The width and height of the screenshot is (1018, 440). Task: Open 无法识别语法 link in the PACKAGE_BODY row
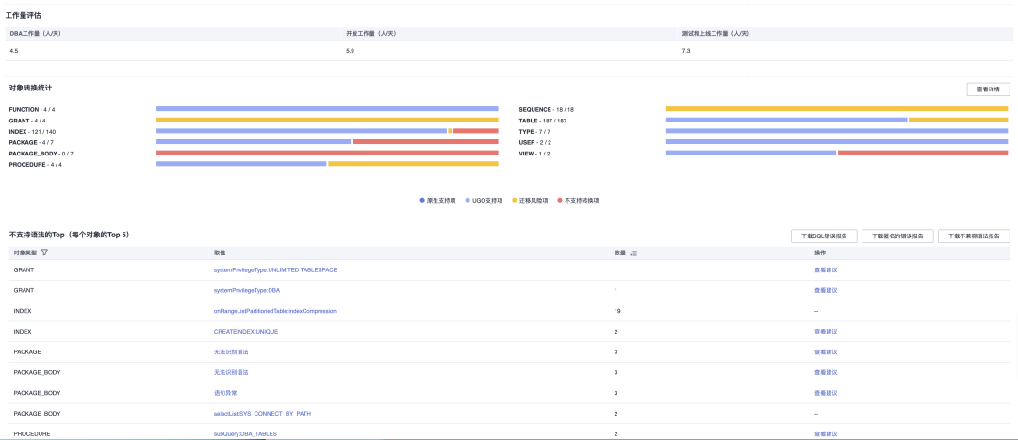click(231, 372)
